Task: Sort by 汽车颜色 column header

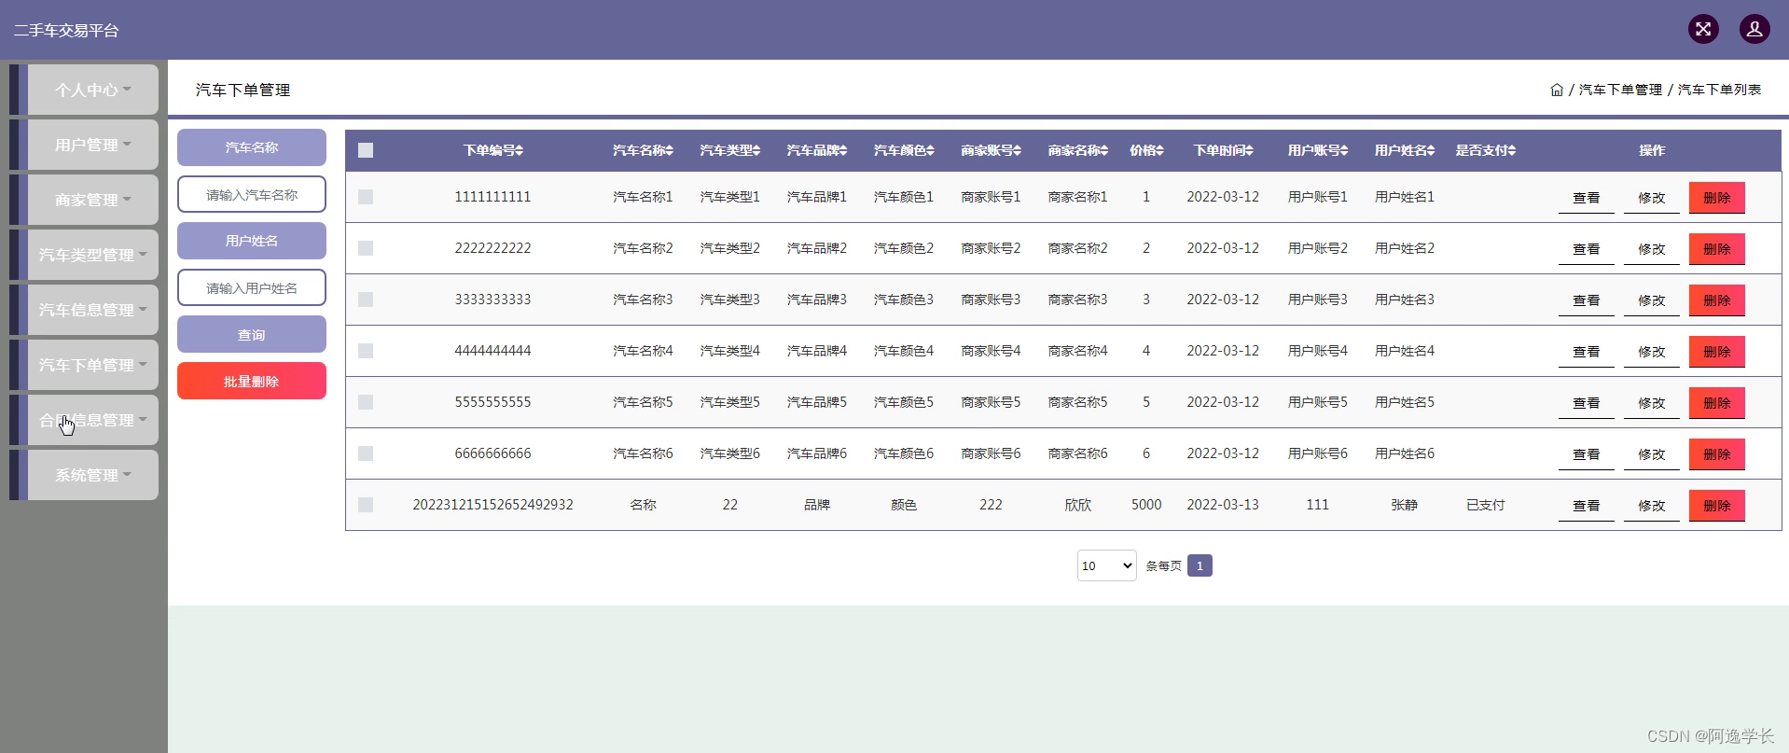Action: tap(904, 150)
